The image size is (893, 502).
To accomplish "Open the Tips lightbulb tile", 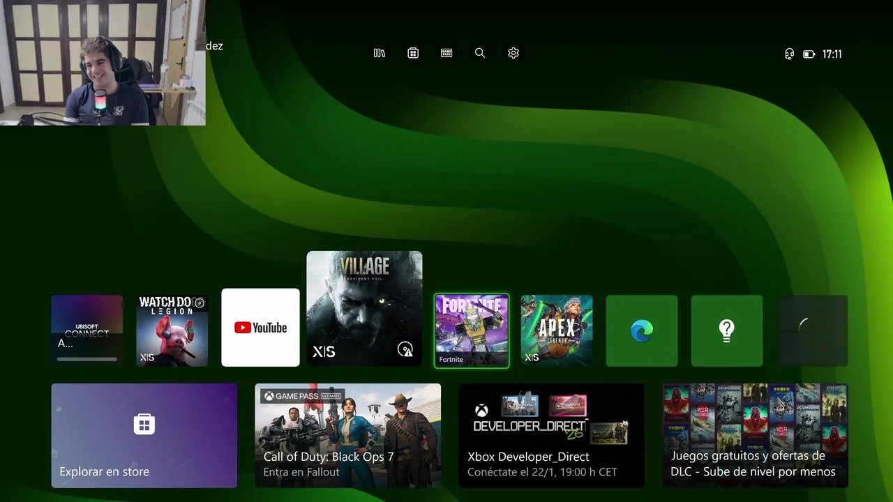I will point(727,330).
